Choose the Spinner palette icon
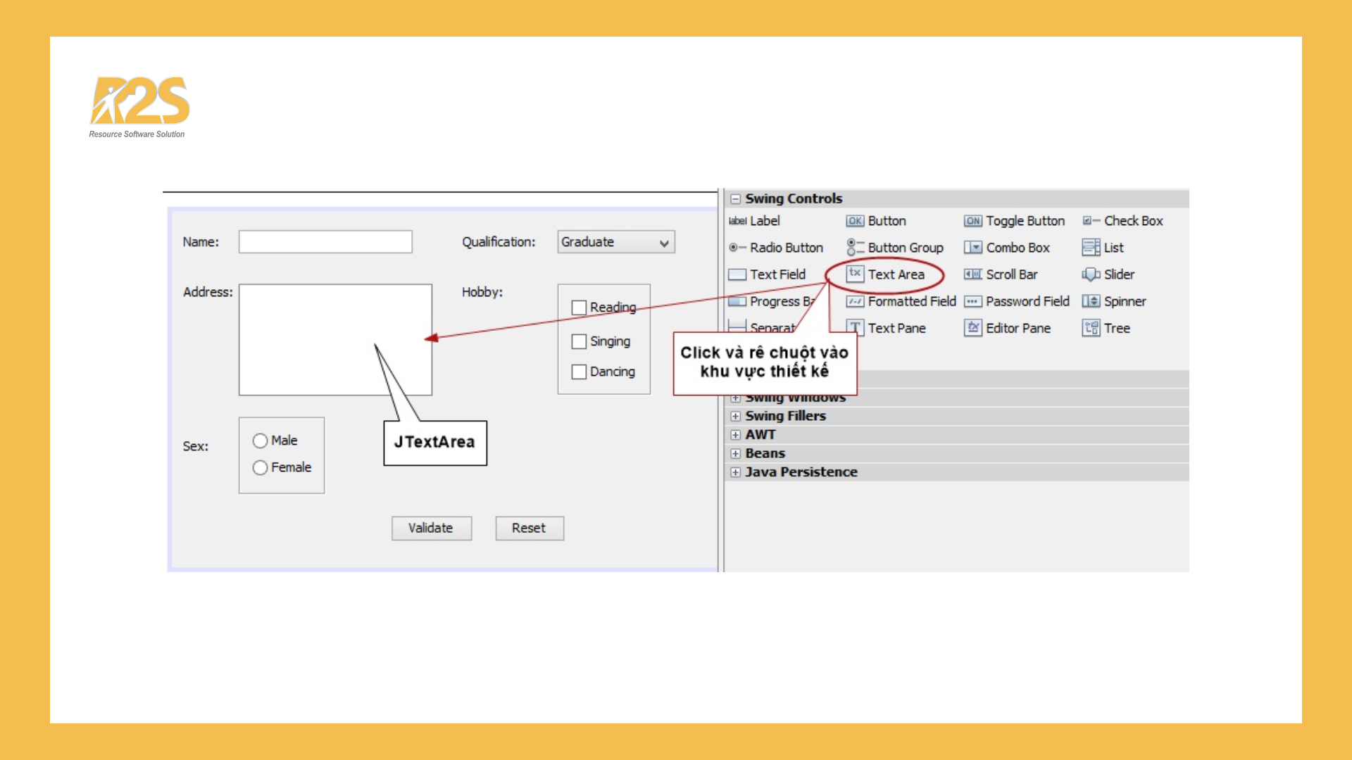This screenshot has height=760, width=1352. click(x=1091, y=301)
